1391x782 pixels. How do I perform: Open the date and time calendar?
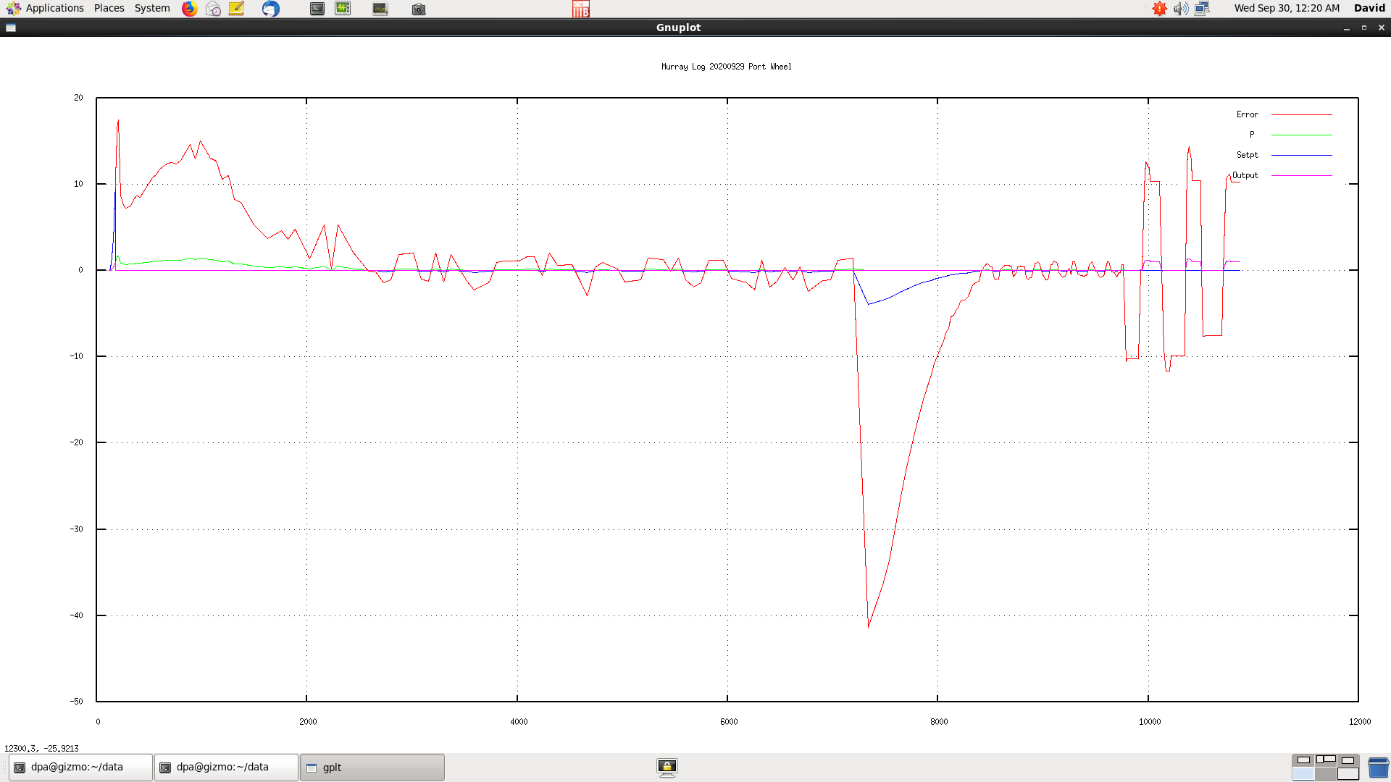tap(1287, 8)
